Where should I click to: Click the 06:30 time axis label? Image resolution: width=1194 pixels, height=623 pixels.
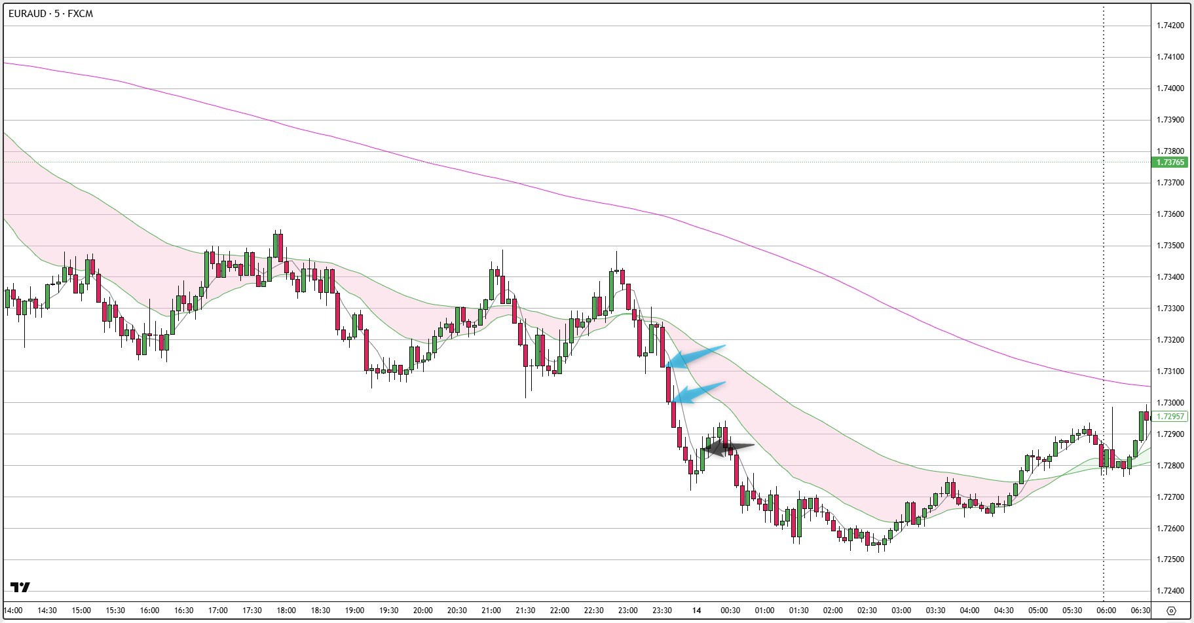point(1140,611)
